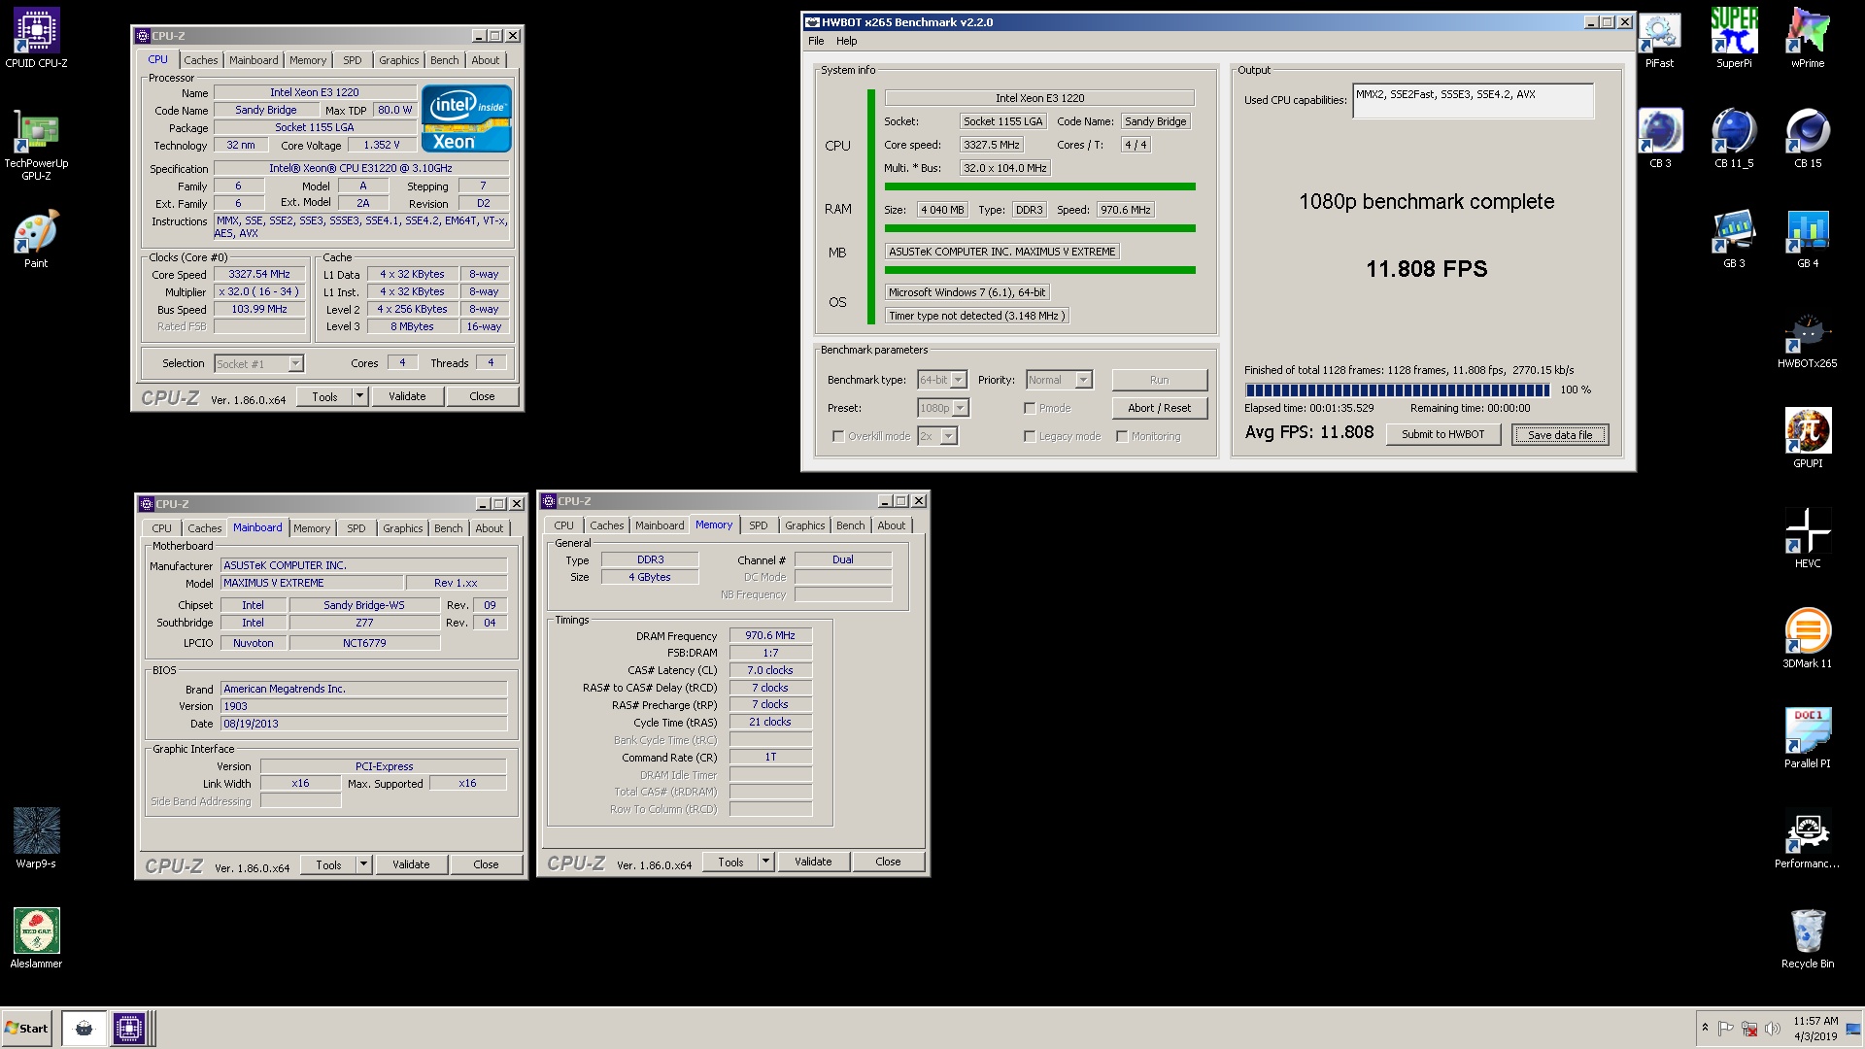Open the CB 15 Cinebench shortcut
This screenshot has height=1049, width=1865.
1808,139
